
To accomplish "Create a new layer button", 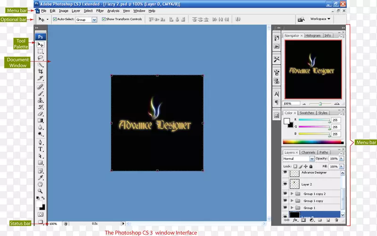I will (x=328, y=220).
